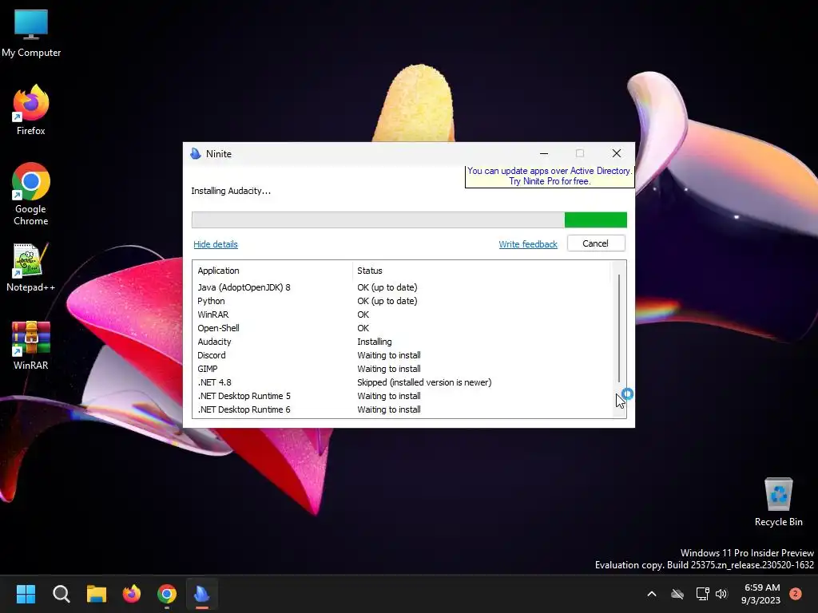The image size is (818, 613).
Task: Click the Status column header
Action: coord(480,271)
